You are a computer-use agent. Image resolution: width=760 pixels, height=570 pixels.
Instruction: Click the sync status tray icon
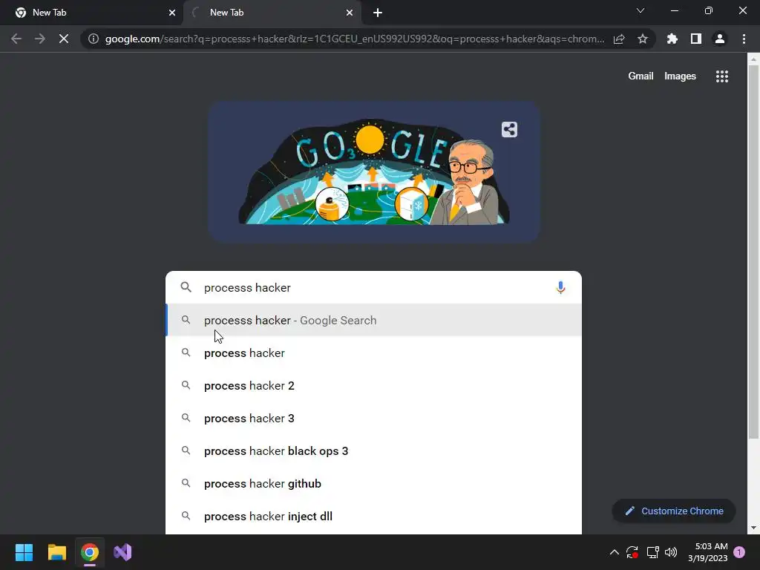[x=632, y=552]
